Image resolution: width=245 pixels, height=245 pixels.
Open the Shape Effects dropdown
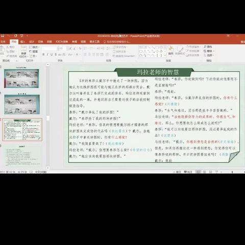pyautogui.click(x=193, y=55)
